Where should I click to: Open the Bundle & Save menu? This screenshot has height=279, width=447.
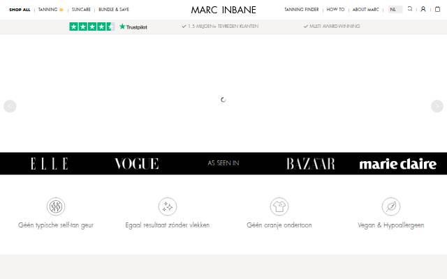(x=114, y=9)
